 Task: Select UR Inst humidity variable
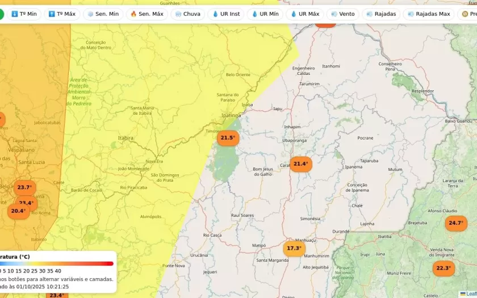(x=226, y=14)
